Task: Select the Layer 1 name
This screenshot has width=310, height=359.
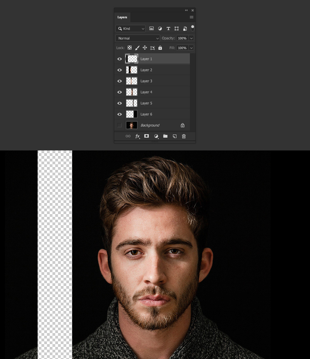Action: [146, 59]
